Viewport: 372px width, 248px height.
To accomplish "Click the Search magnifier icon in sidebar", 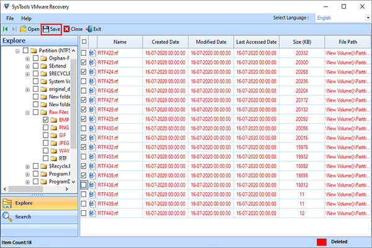I will [x=8, y=216].
